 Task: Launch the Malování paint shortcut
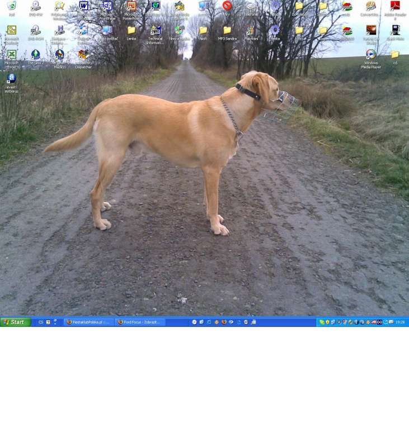coord(251,31)
